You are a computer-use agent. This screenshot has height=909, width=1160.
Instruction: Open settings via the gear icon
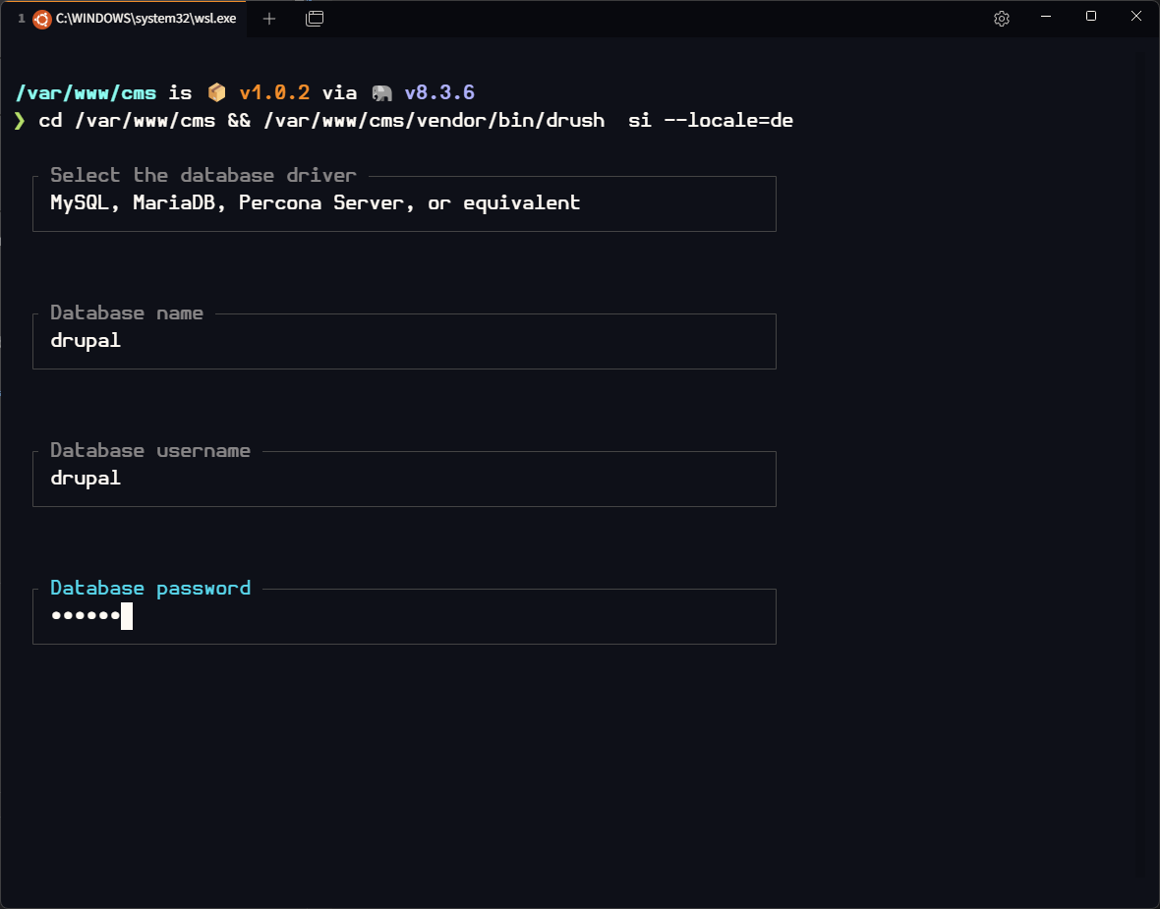coord(1002,19)
